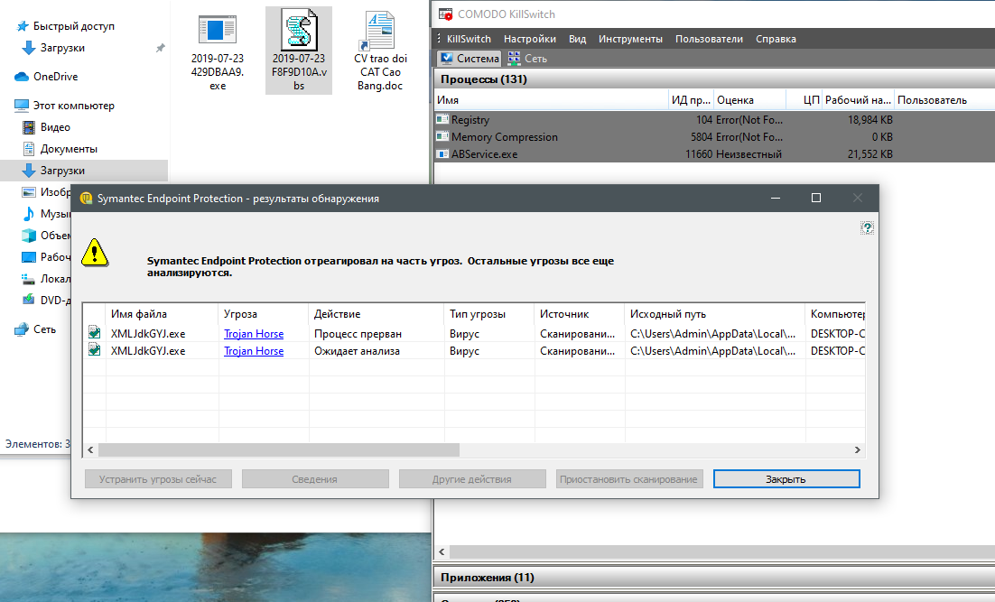Open the Вид menu in KillSwitch

coord(578,39)
